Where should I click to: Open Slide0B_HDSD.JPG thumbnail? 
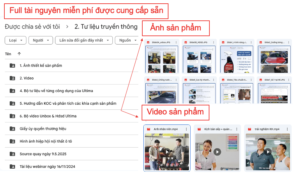[x=199, y=59]
